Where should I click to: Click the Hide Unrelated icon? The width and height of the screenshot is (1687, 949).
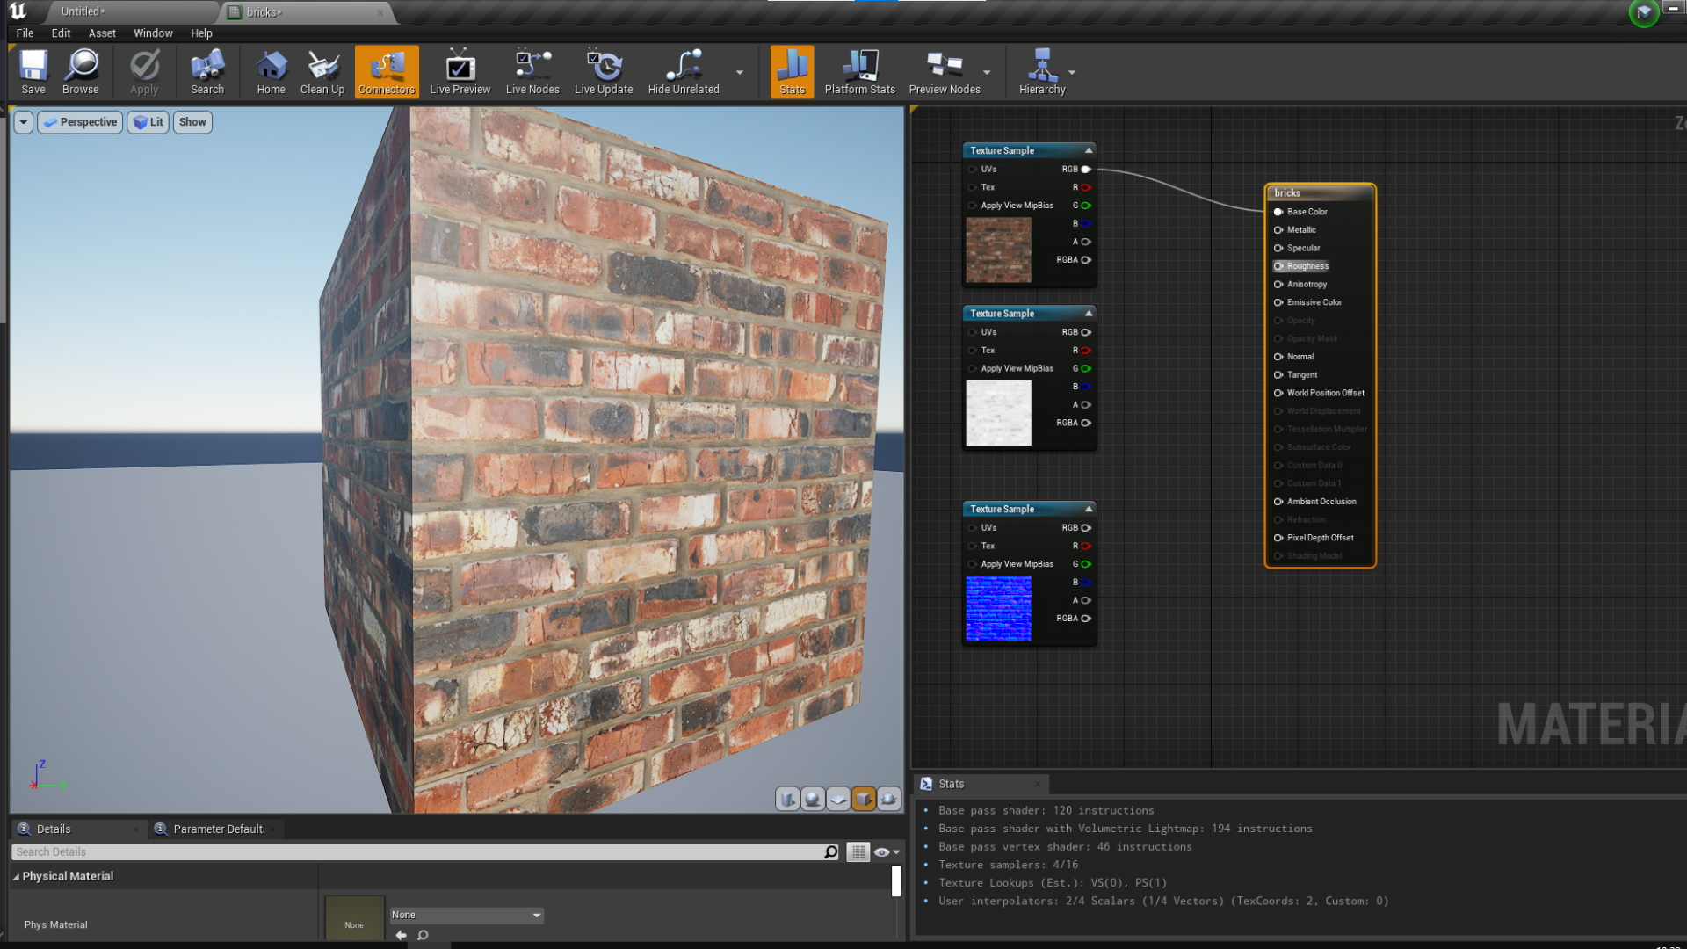point(683,71)
